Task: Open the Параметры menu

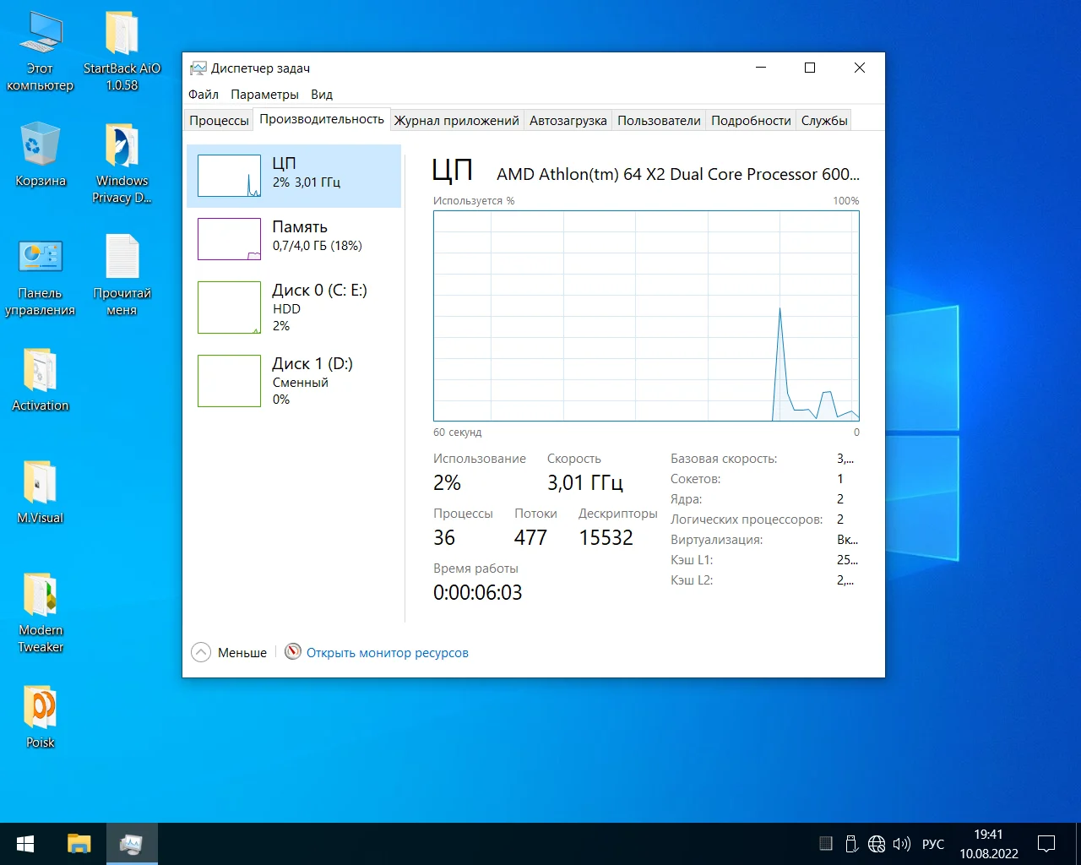Action: [264, 95]
